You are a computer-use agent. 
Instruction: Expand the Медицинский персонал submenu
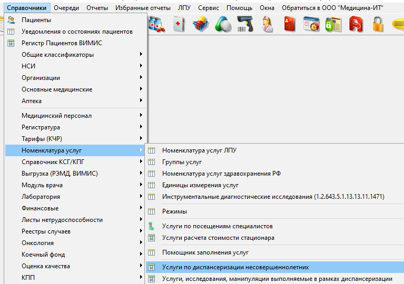56,116
